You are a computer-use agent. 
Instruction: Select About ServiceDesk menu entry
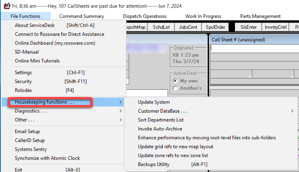point(64,25)
